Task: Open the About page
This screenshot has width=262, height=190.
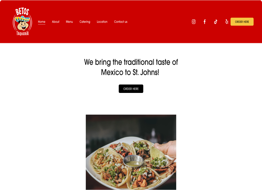Action: tap(56, 22)
